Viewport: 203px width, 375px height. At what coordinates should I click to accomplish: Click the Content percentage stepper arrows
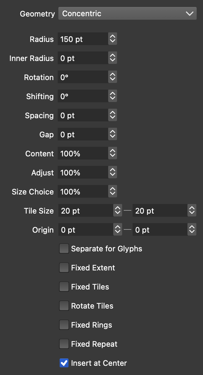(112, 153)
